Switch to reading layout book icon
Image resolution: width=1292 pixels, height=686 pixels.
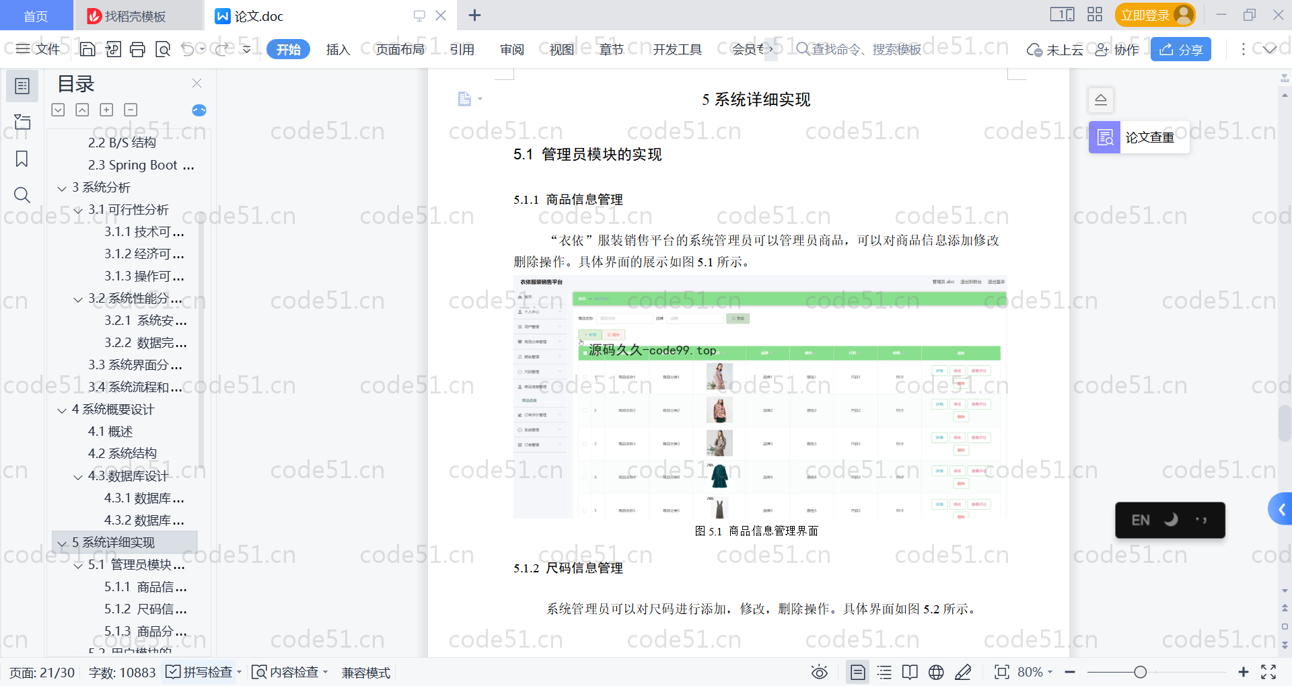click(910, 672)
